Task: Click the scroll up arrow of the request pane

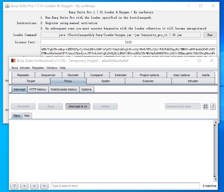Action: point(216,122)
